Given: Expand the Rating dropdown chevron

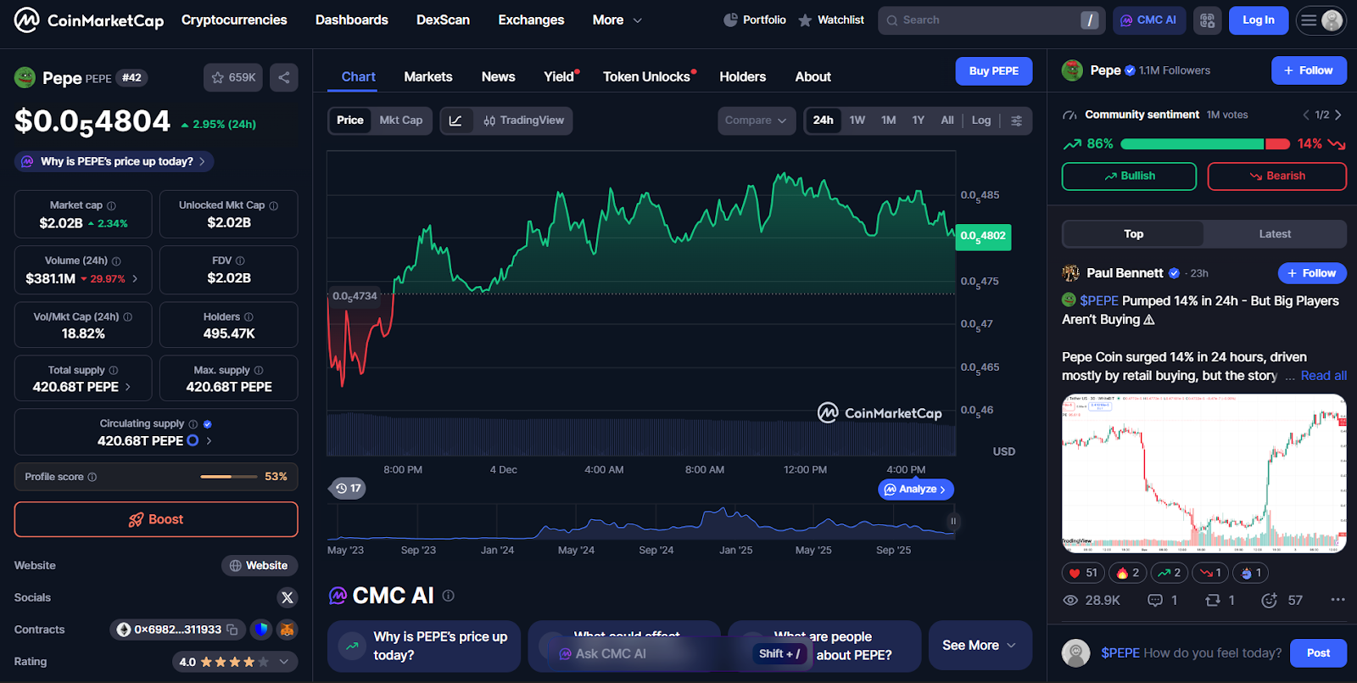Looking at the screenshot, I should pos(284,662).
